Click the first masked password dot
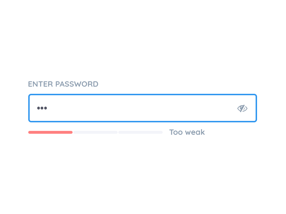Viewport: 286px width, 214px height. coord(39,108)
